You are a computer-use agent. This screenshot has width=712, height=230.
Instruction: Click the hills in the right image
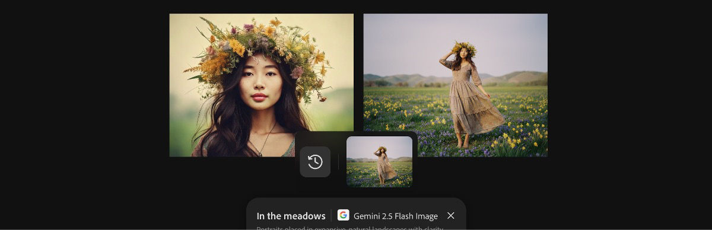pos(456,78)
